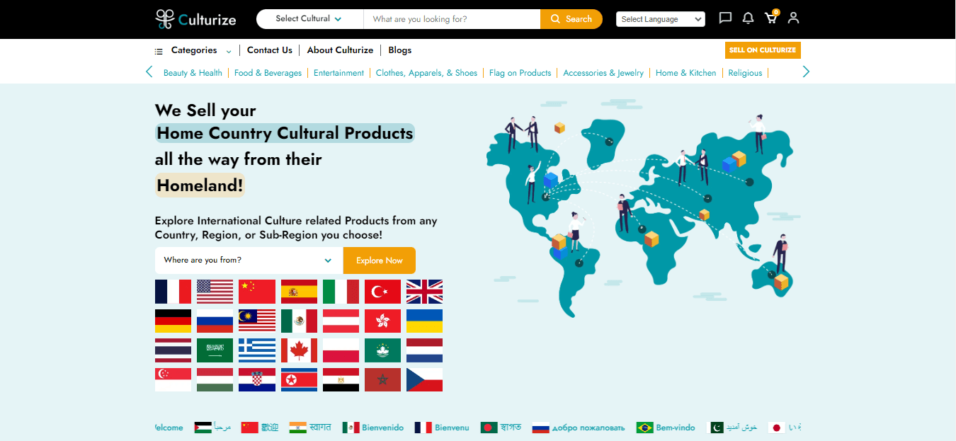Open the Select Language dropdown
The width and height of the screenshot is (956, 441).
pos(660,19)
